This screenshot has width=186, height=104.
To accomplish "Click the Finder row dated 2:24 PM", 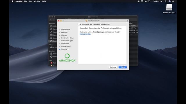I will 133,26.
